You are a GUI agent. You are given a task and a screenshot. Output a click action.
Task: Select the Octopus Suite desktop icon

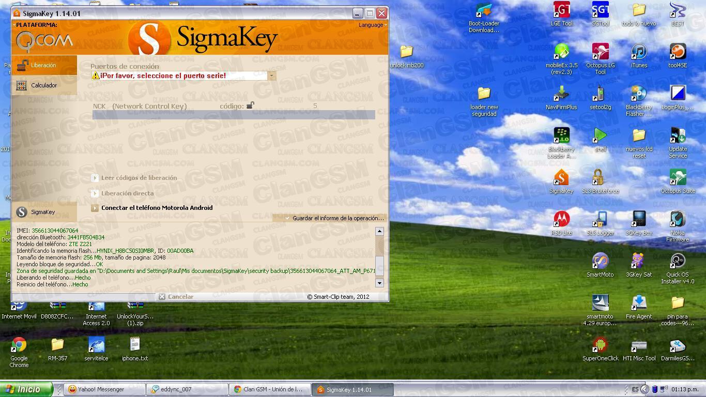pos(678,182)
